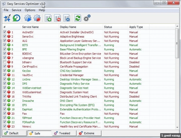Select the Extreme optimization button
Screen dimensions: 181x138
click(89, 133)
